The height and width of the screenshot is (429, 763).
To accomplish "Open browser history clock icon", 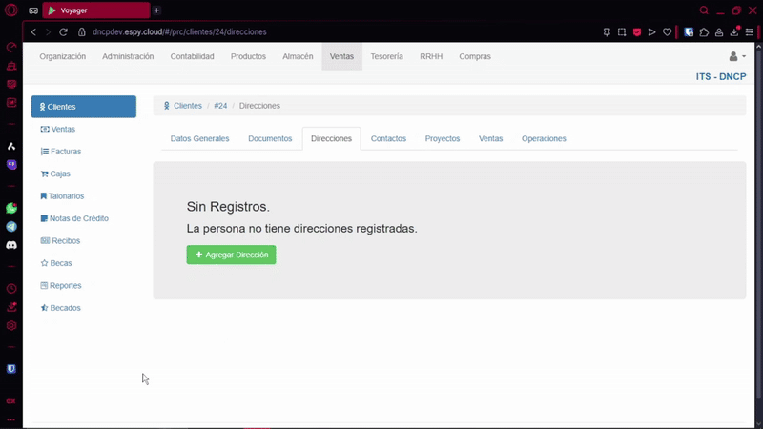I will [11, 288].
